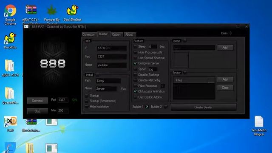Viewport: 272px width, 153px height.
Task: Close the 888 RAT window
Action: 246,27
